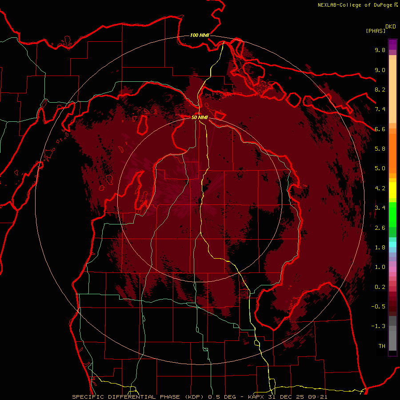Click the cyan swatch in the color bar
The height and width of the screenshot is (400, 400).
392,244
